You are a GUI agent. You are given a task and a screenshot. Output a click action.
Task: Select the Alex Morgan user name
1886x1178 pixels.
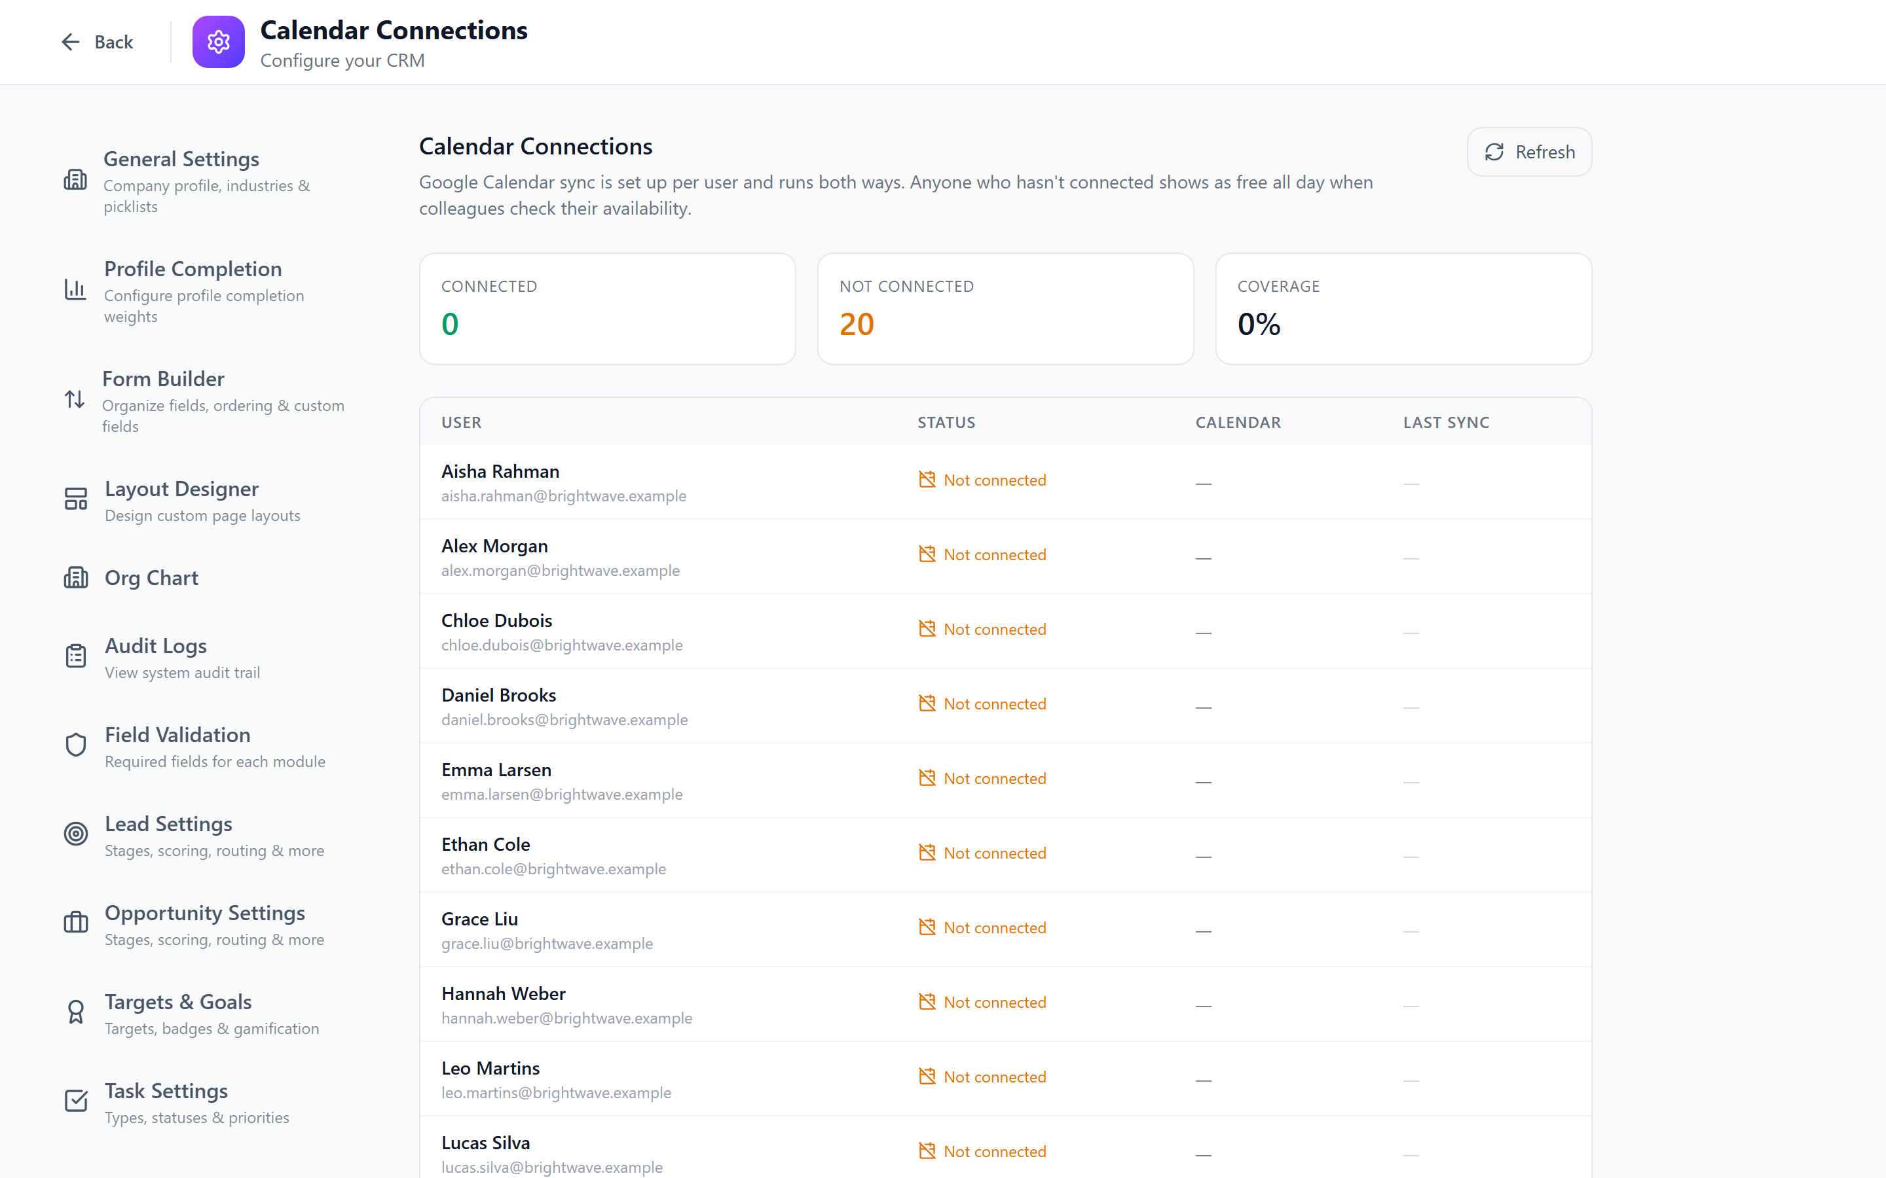[x=494, y=546]
